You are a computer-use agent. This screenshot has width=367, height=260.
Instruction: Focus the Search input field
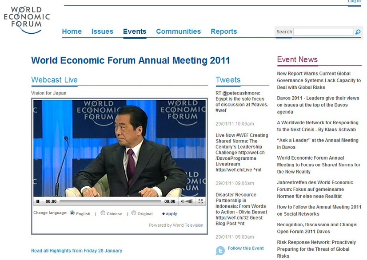click(x=323, y=32)
